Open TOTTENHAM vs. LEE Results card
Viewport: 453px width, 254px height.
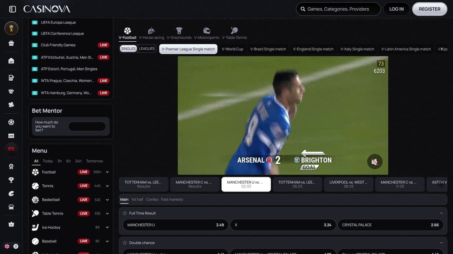pyautogui.click(x=143, y=184)
